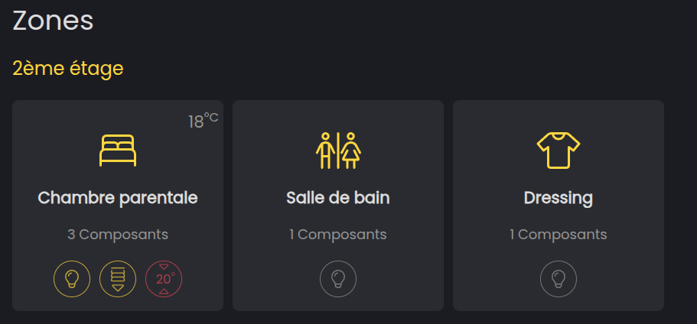The image size is (697, 324).
Task: Show the 1 Composants under Salle de bain
Action: click(x=338, y=235)
